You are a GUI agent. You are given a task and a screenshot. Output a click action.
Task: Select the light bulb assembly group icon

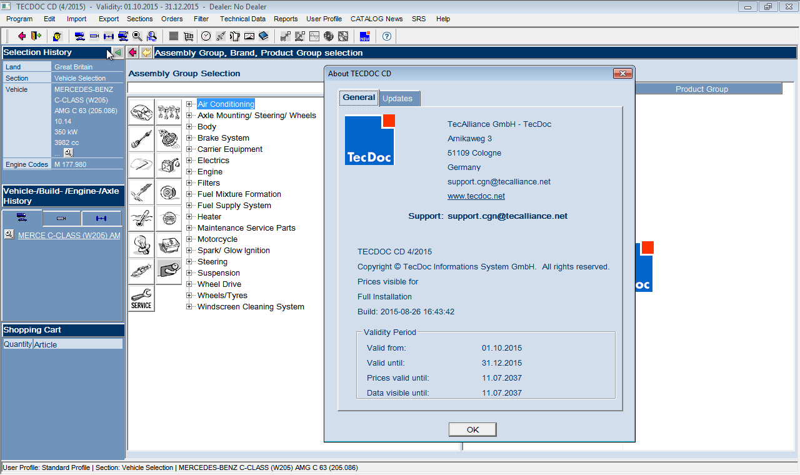coord(141,244)
